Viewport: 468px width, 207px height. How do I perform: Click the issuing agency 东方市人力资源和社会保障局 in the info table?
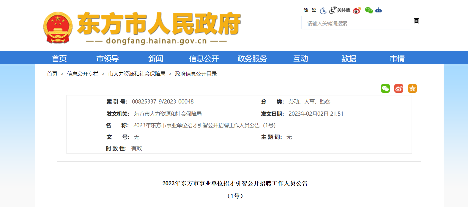point(168,114)
